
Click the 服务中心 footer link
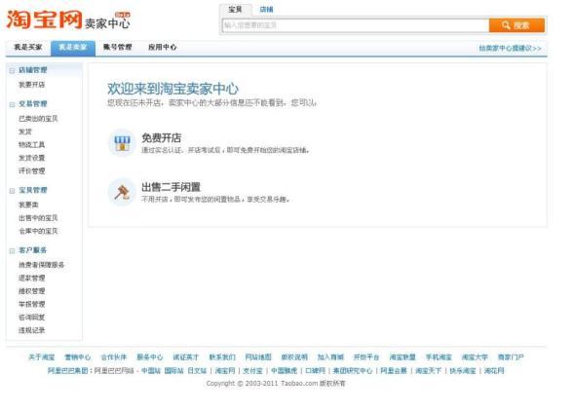click(x=150, y=357)
